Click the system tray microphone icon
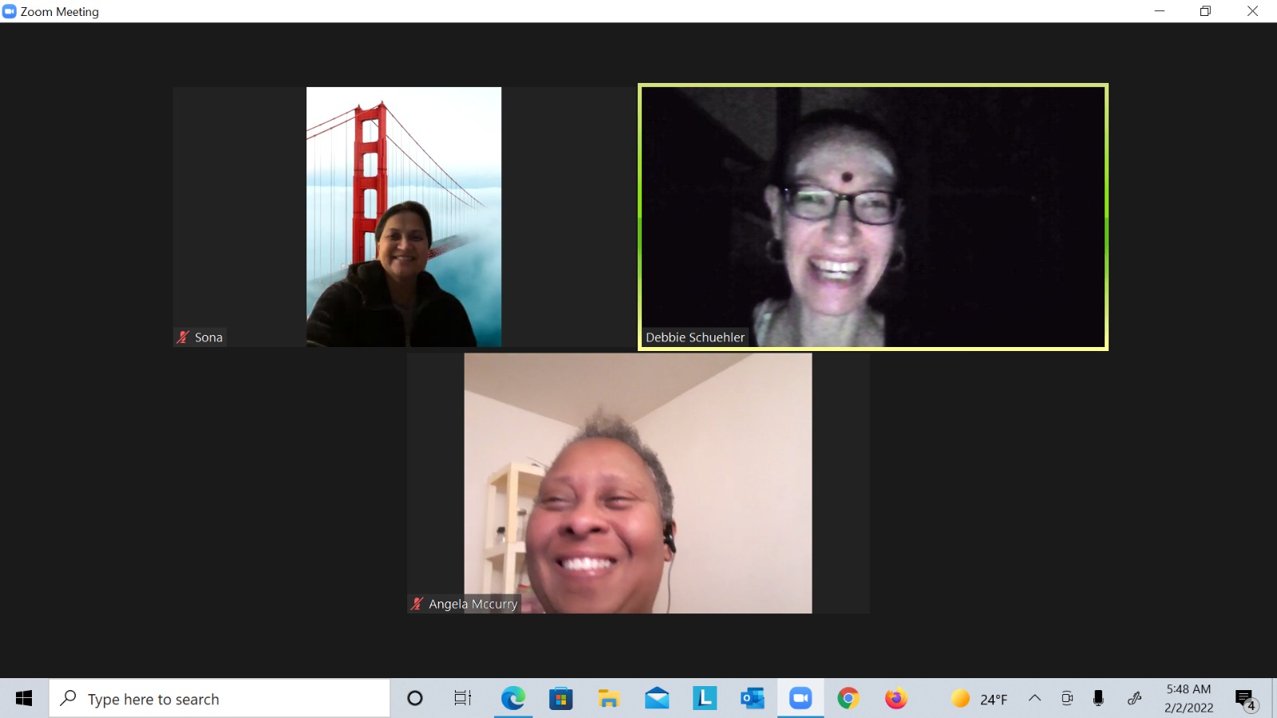Viewport: 1277px width, 718px height. 1098,699
